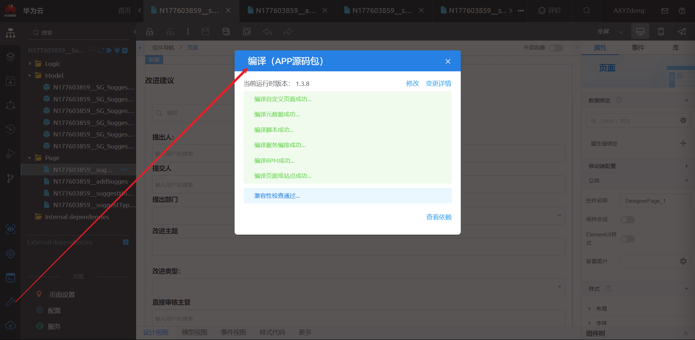
Task: Expand the 字体 style group
Action: pyautogui.click(x=590, y=323)
